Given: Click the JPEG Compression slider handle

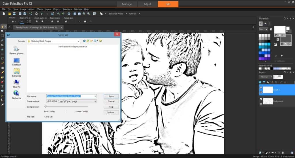Looking at the screenshot, I should (x=46, y=106).
